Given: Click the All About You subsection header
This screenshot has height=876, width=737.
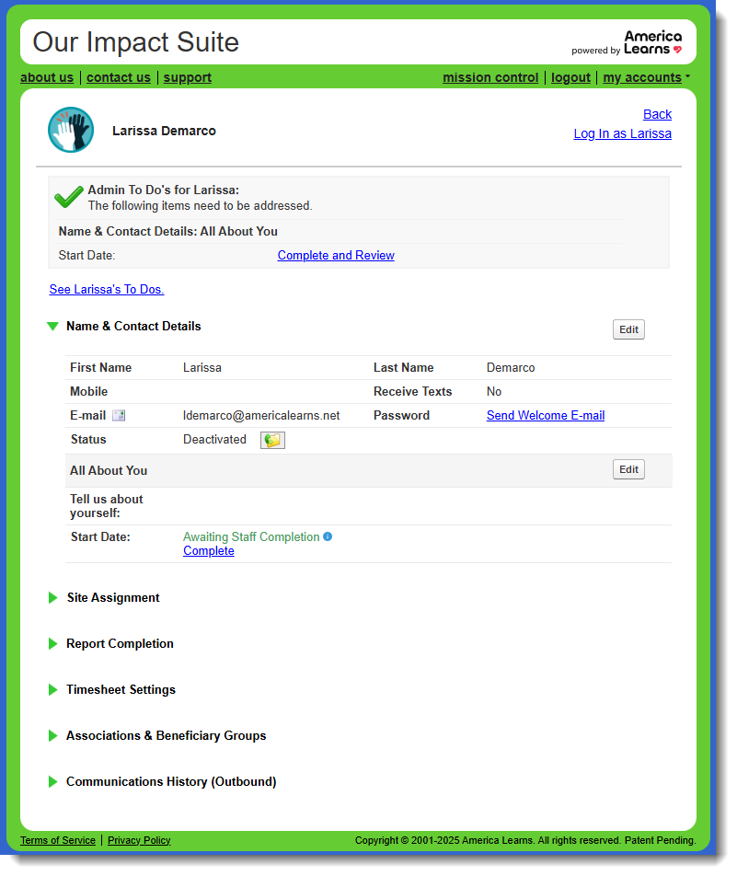Looking at the screenshot, I should coord(109,471).
